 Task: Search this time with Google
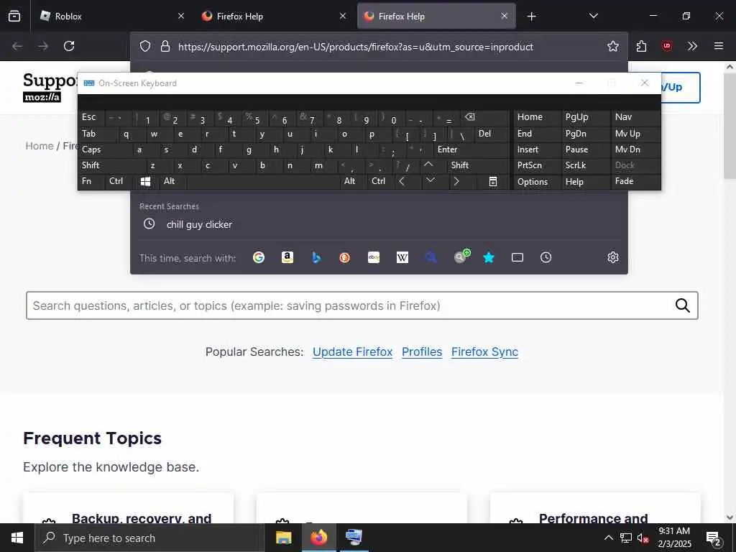click(259, 257)
